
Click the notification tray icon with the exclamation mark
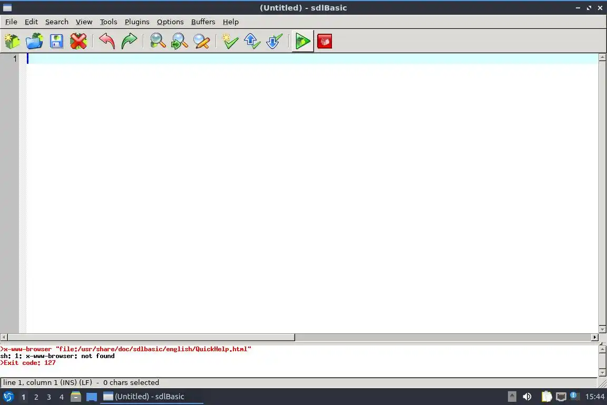point(574,396)
